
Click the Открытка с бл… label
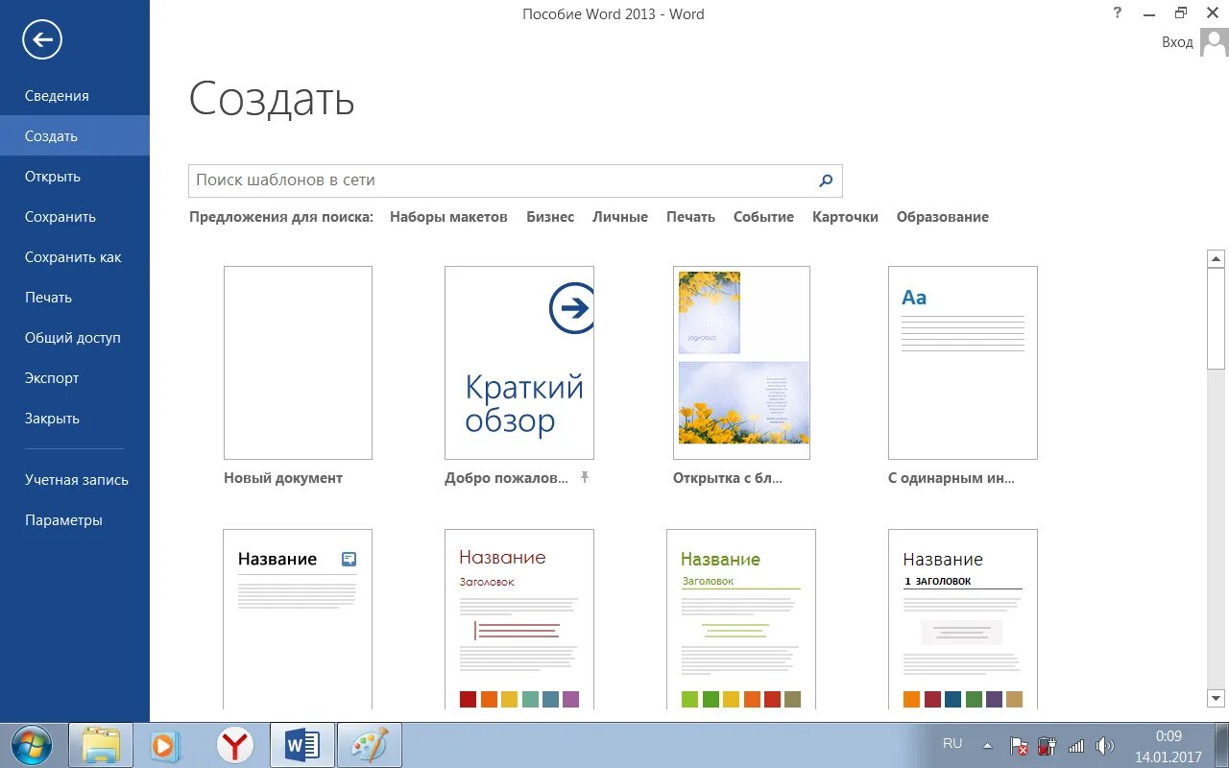click(728, 478)
